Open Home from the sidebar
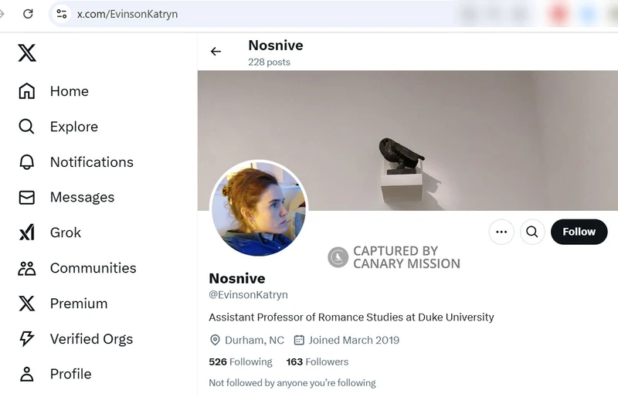Viewport: 618px width, 397px height. tap(53, 91)
